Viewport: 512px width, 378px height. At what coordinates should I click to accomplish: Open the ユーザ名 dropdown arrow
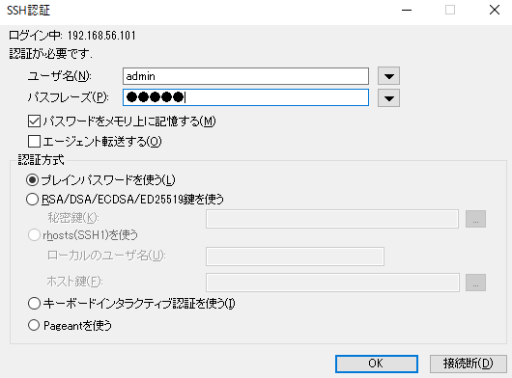[388, 76]
